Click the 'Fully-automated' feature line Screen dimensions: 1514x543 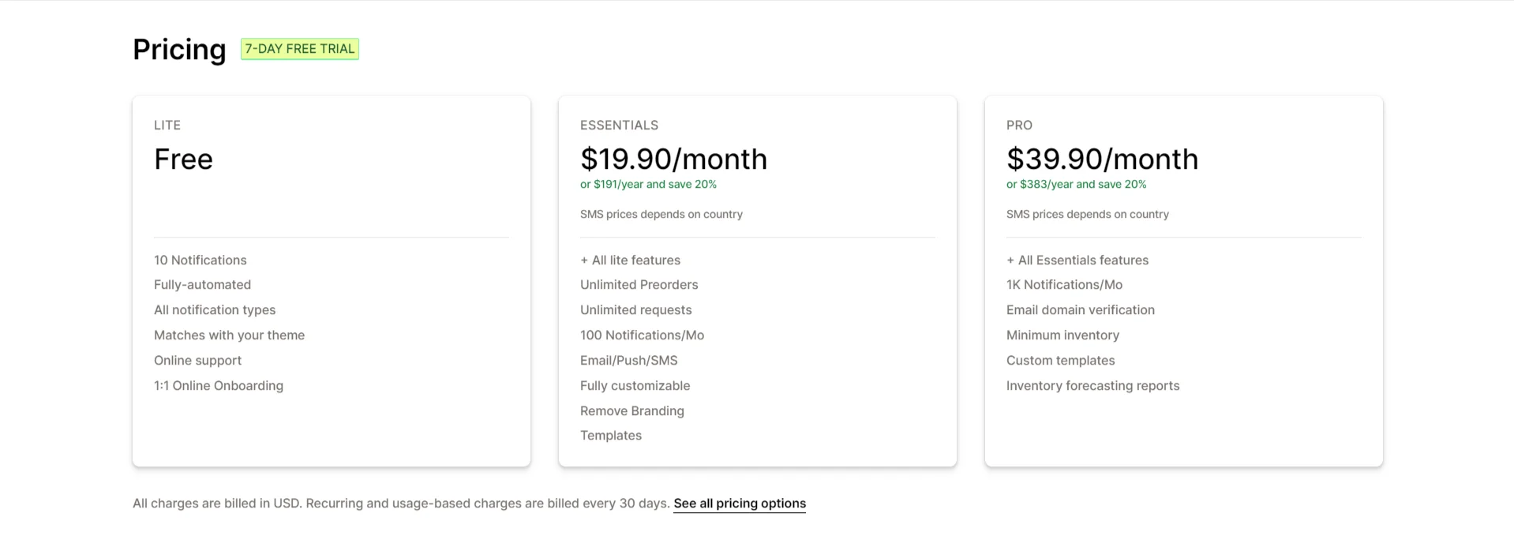pyautogui.click(x=203, y=285)
